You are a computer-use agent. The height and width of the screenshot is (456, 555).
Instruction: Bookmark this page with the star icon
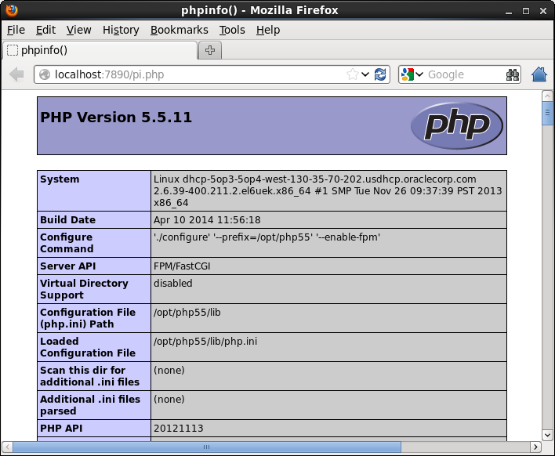[352, 74]
